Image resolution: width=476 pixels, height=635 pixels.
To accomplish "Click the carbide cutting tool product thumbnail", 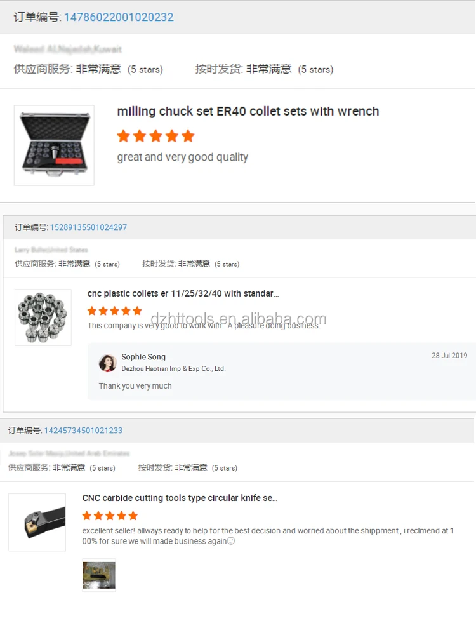I will (37, 522).
